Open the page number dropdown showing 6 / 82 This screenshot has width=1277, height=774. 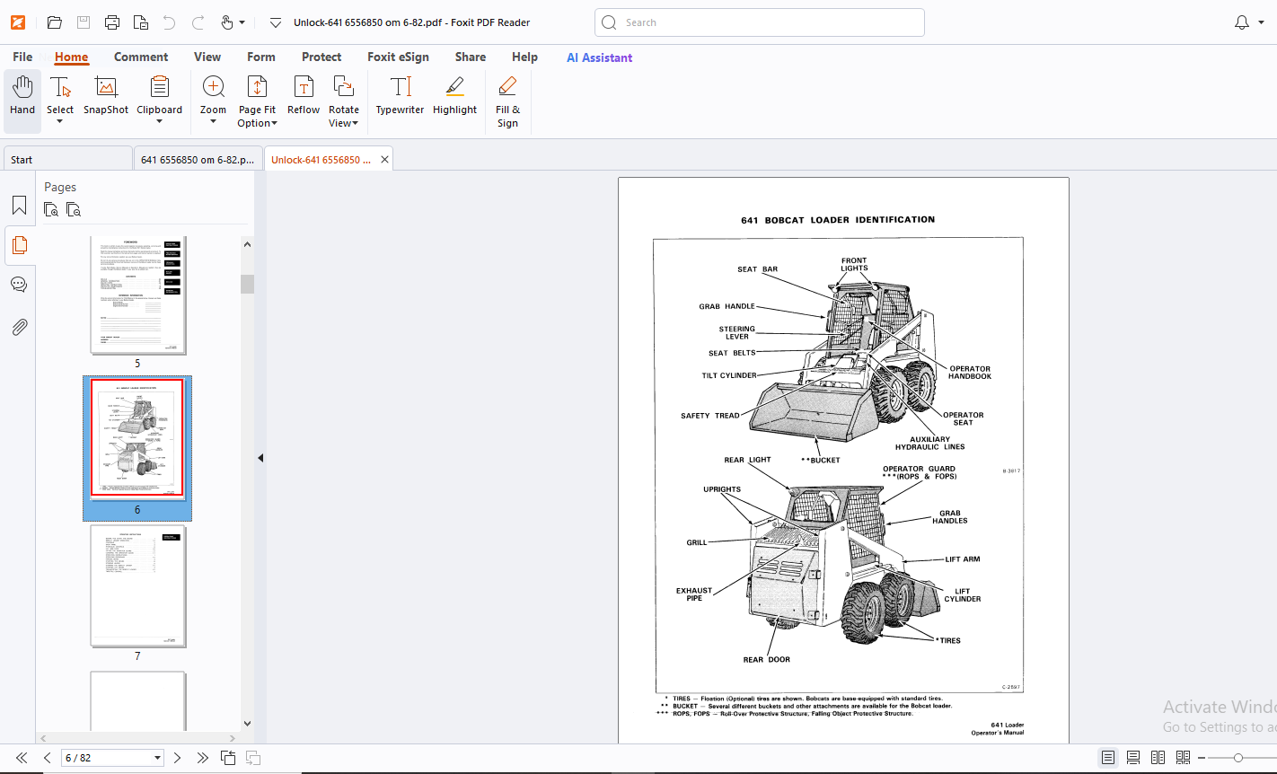coord(158,758)
